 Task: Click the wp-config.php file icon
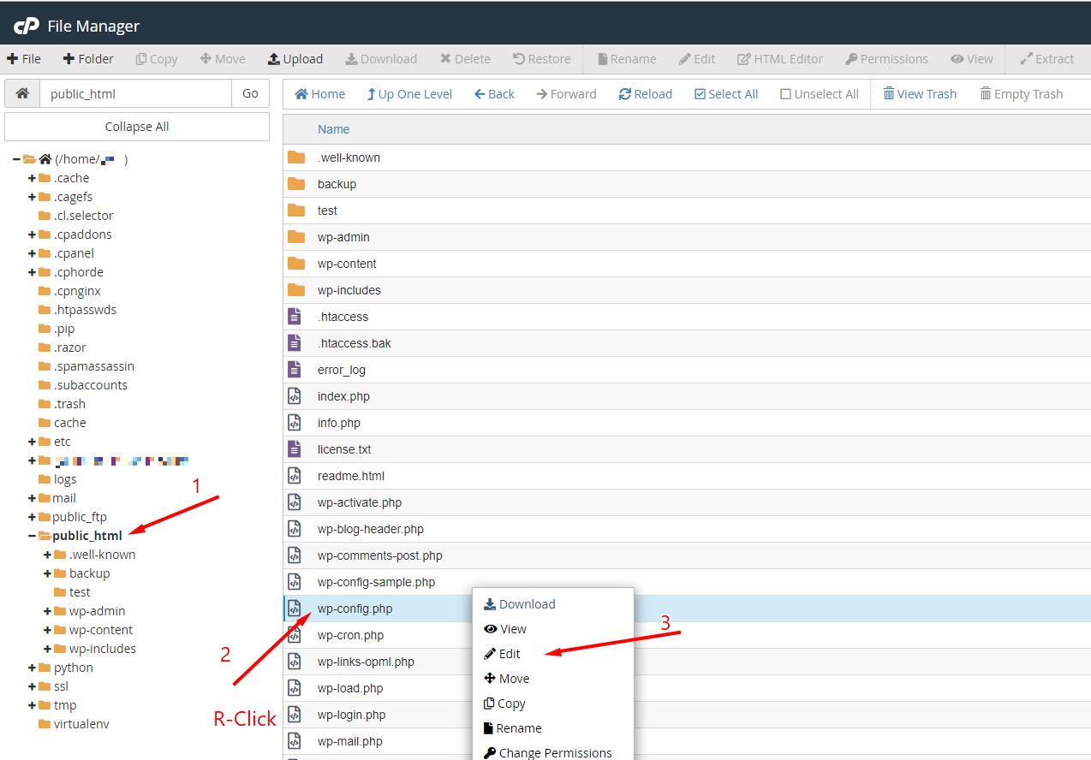click(x=295, y=609)
